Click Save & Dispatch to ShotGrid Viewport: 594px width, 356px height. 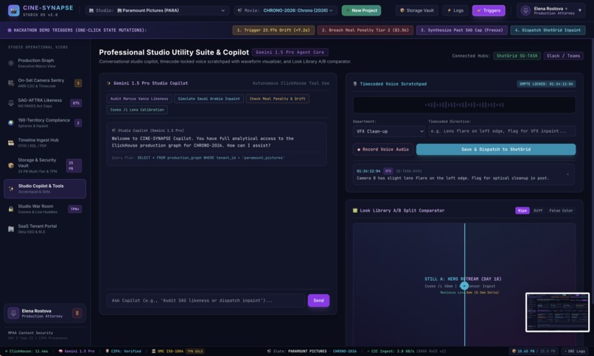496,150
